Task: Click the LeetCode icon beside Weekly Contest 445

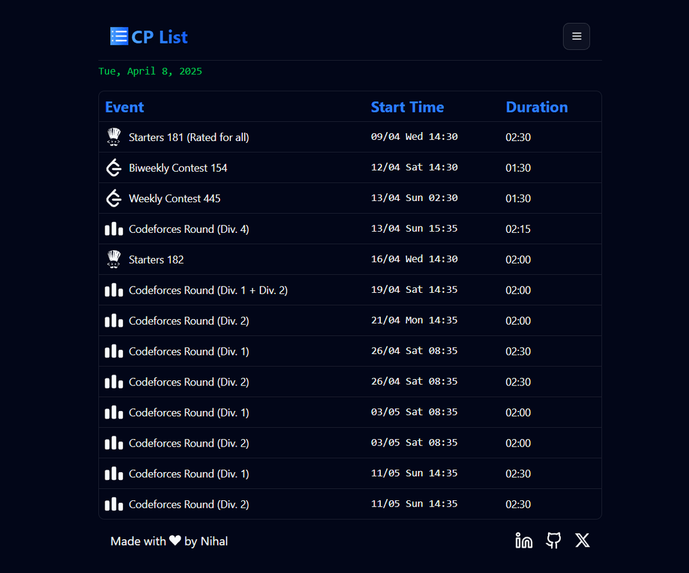Action: click(x=114, y=198)
